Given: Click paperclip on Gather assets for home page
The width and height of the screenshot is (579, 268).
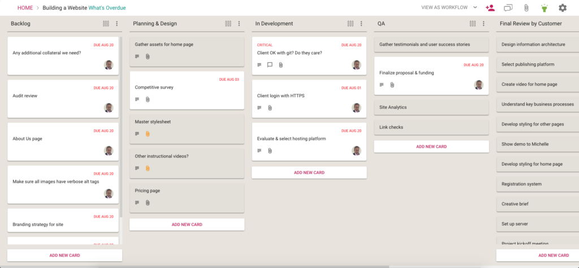Looking at the screenshot, I should 148,57.
